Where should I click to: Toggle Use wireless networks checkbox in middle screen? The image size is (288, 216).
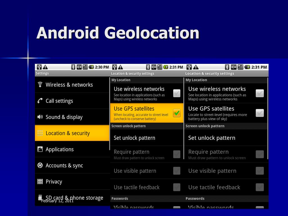pos(177,93)
